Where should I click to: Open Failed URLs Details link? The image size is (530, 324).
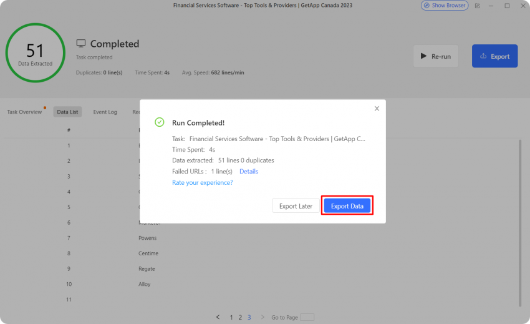(x=249, y=171)
